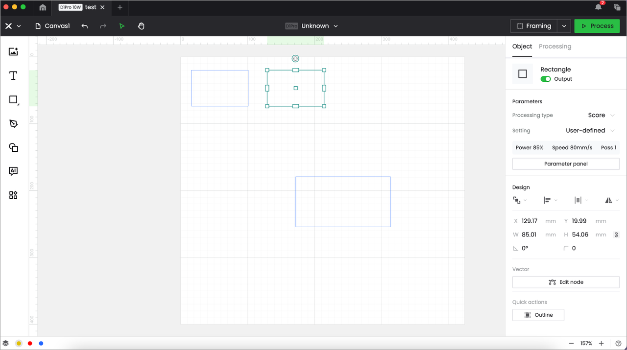This screenshot has height=350, width=627.
Task: Click the Framing button
Action: (534, 26)
